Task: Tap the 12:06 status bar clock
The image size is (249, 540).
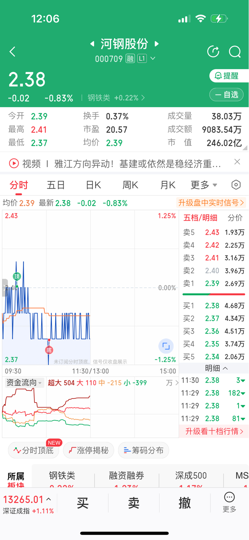Action: (x=45, y=19)
